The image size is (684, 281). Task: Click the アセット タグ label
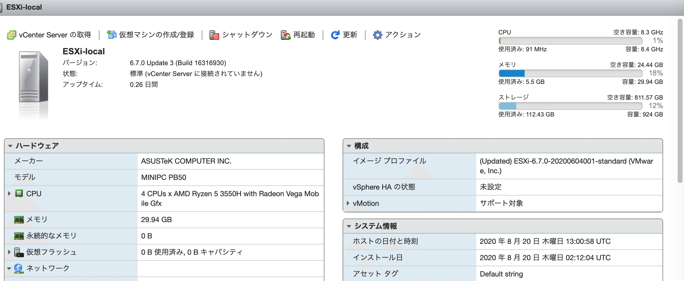[376, 274]
